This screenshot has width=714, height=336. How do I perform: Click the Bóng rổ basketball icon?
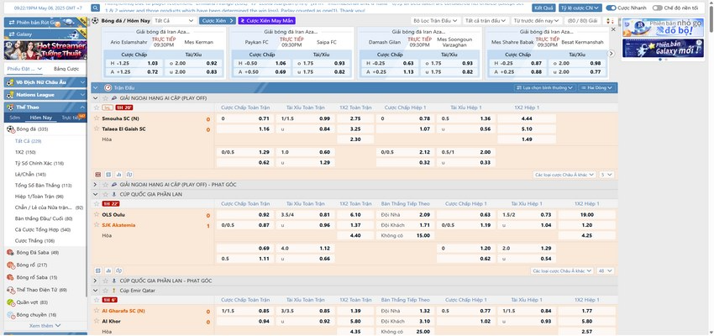[x=10, y=265]
